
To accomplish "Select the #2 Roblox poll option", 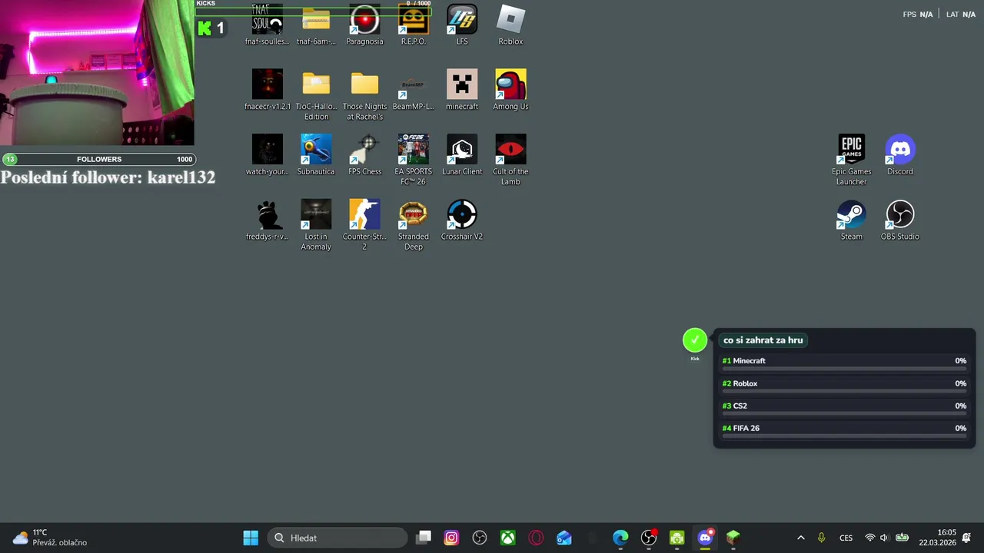I will [x=844, y=386].
